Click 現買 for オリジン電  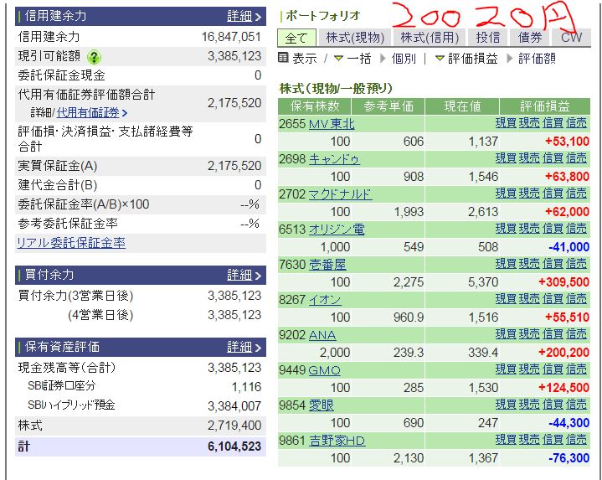click(x=505, y=229)
